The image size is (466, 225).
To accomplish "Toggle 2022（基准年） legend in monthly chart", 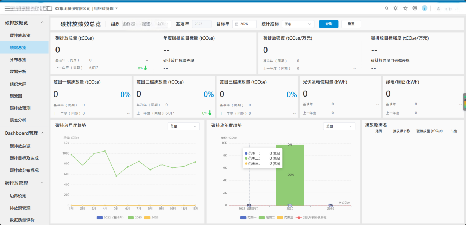I will [x=110, y=217].
